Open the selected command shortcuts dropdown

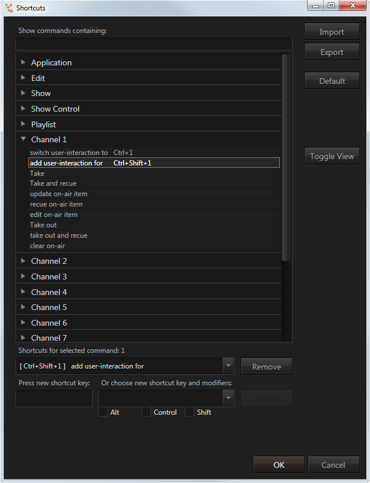point(228,366)
